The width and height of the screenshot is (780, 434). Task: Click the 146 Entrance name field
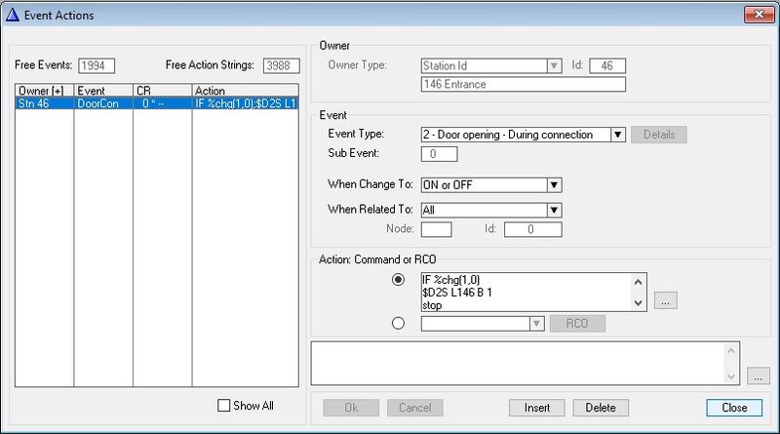pyautogui.click(x=523, y=84)
